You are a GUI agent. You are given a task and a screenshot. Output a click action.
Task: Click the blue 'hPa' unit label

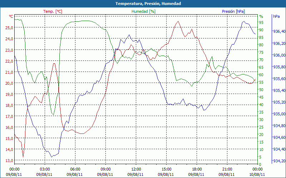[x=276, y=16]
